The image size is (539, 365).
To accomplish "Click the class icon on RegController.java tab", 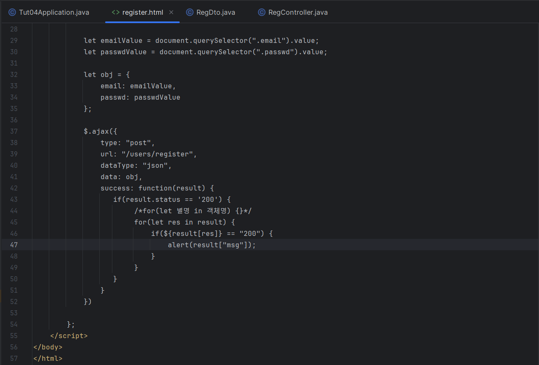I will click(261, 12).
